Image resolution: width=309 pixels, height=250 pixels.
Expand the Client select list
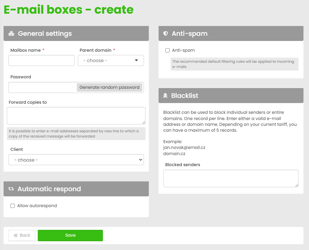pos(76,160)
